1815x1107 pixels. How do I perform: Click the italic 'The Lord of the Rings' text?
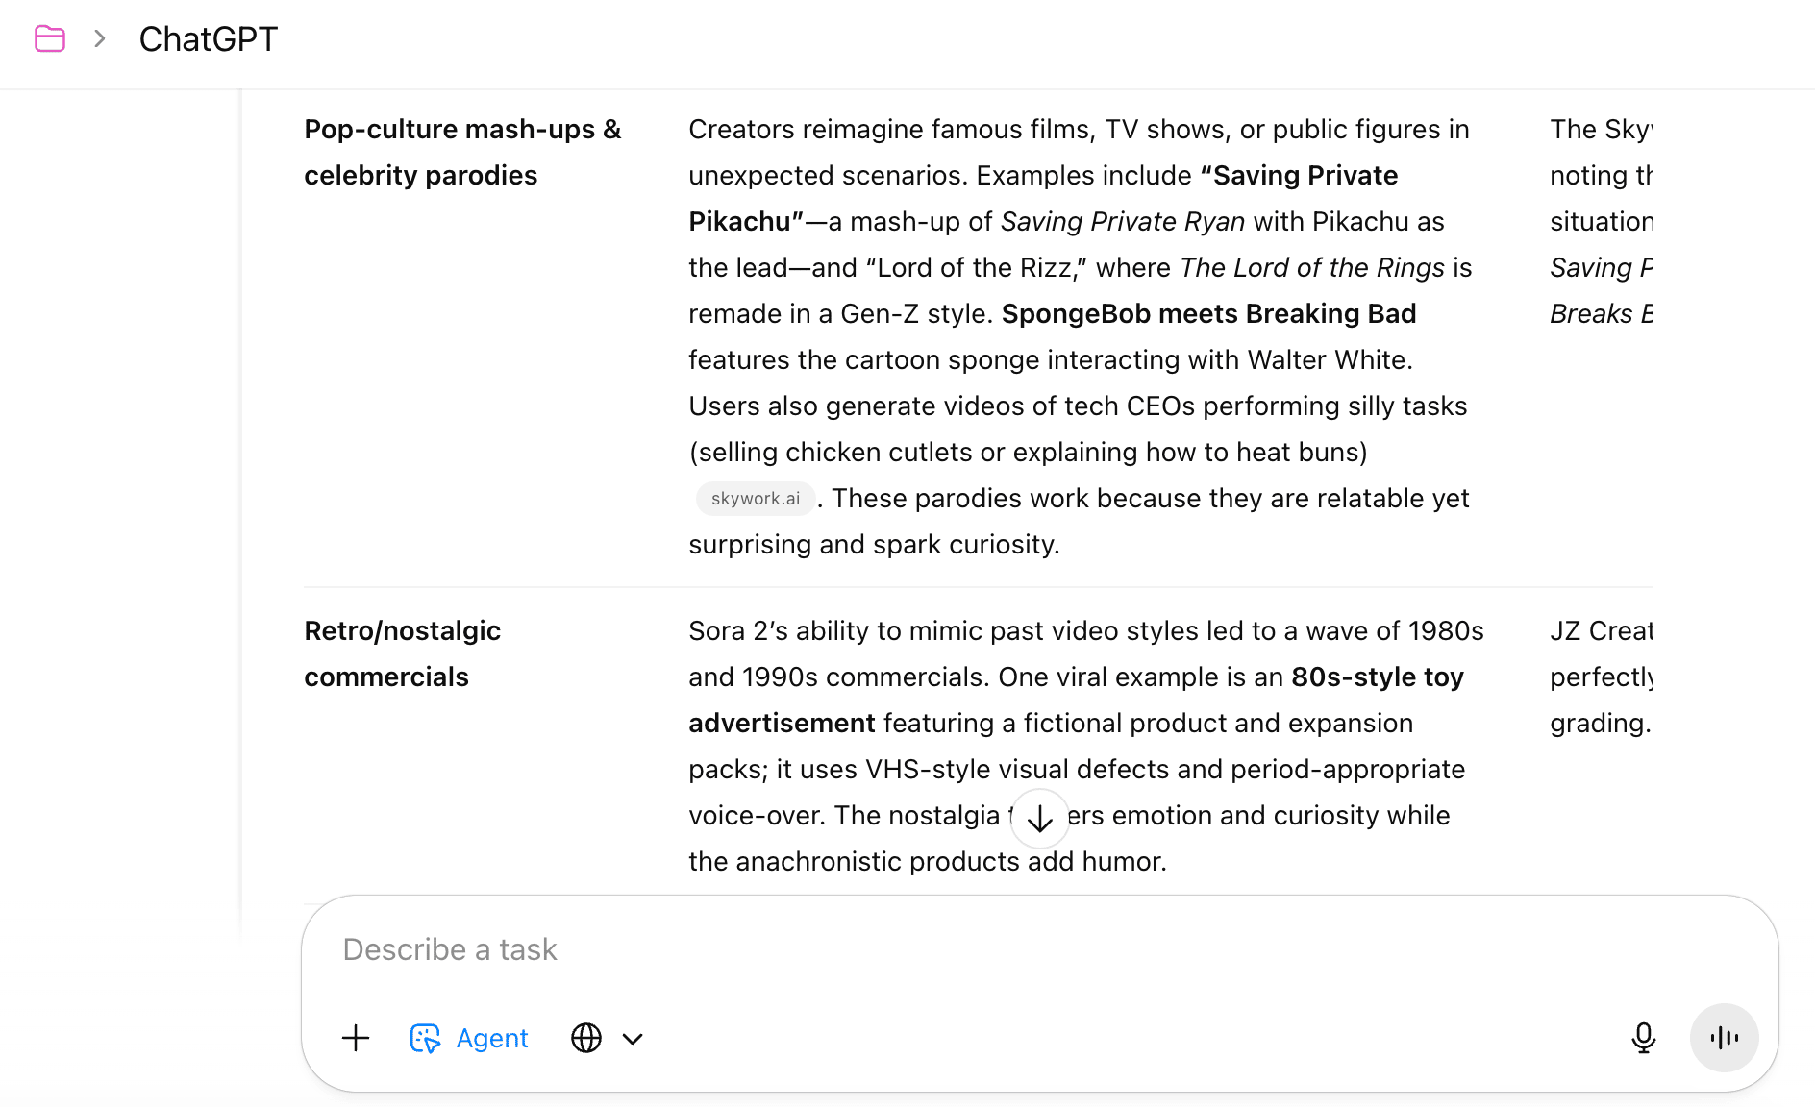tap(1311, 268)
